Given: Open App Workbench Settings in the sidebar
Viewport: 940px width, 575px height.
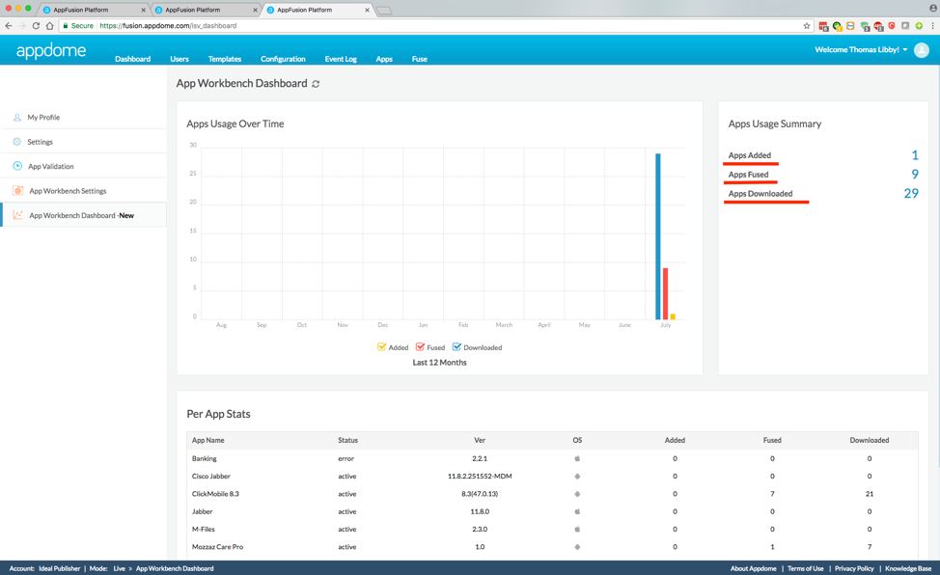Looking at the screenshot, I should point(83,191).
